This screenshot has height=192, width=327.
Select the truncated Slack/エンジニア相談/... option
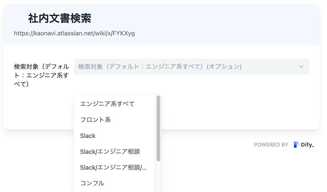113,167
